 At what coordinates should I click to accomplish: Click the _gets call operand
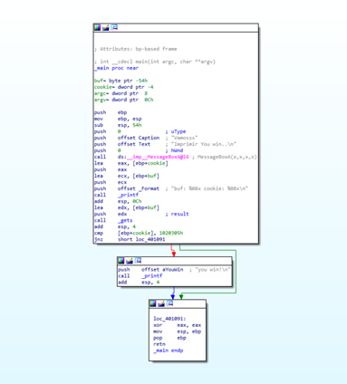[x=125, y=220]
